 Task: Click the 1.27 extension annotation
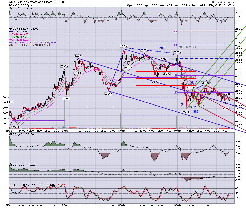pos(199,82)
